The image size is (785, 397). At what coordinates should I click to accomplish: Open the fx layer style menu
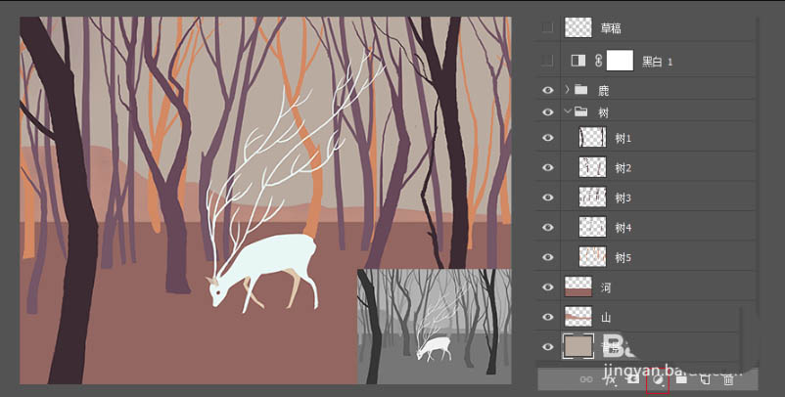click(x=609, y=380)
